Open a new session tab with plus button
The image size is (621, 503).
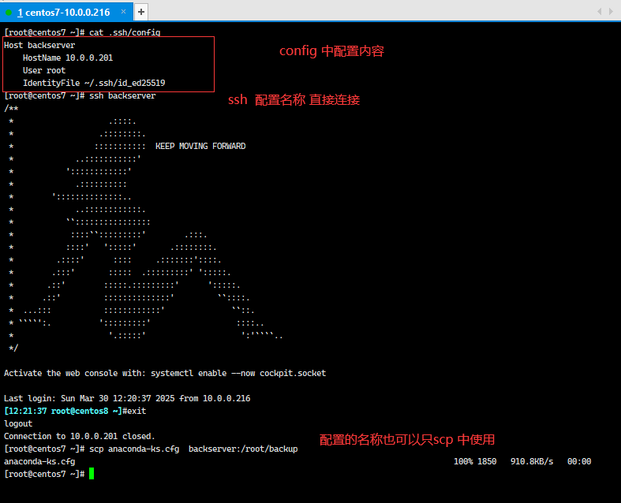pyautogui.click(x=141, y=12)
